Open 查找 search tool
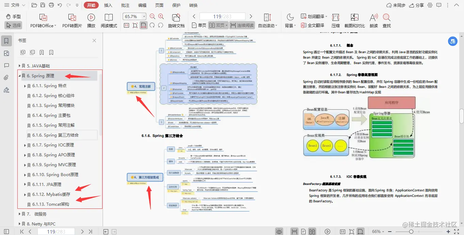 point(387,20)
